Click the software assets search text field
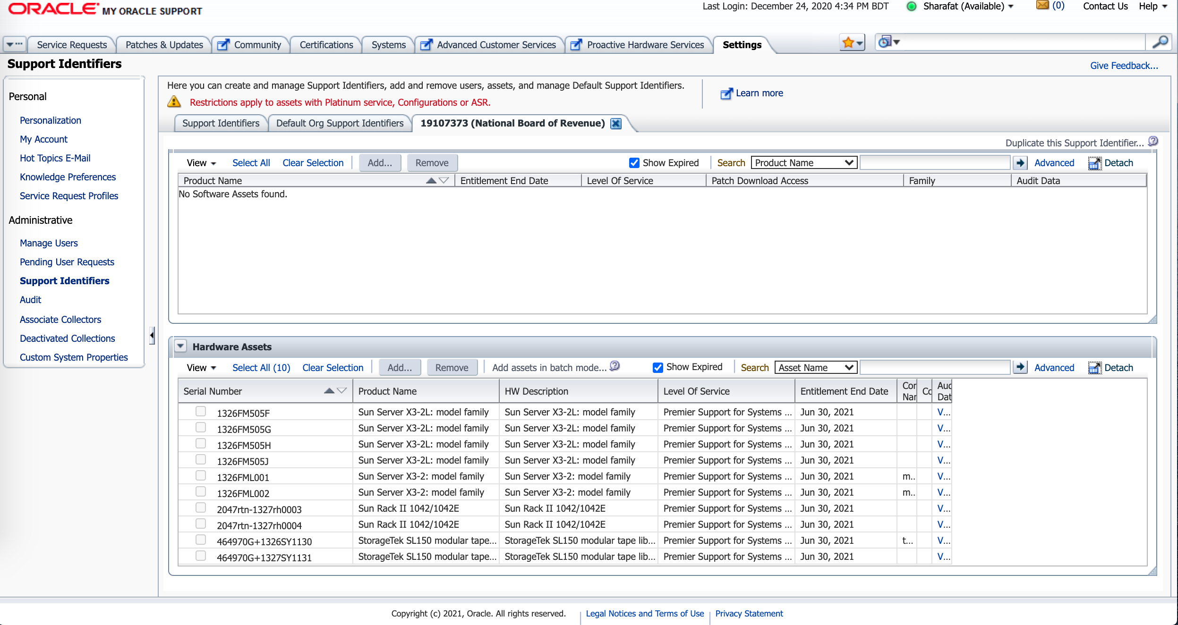 (x=934, y=163)
